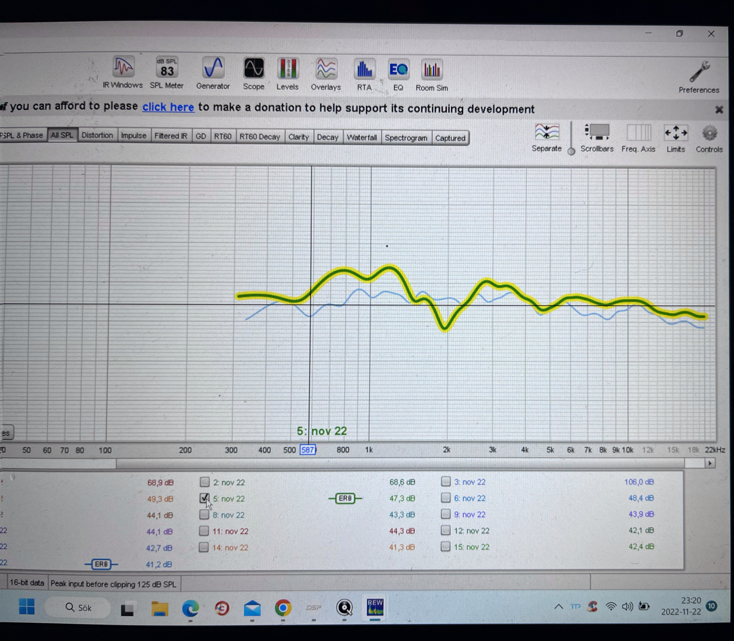Click the Sök taskbar search box
The width and height of the screenshot is (734, 641).
coord(78,608)
